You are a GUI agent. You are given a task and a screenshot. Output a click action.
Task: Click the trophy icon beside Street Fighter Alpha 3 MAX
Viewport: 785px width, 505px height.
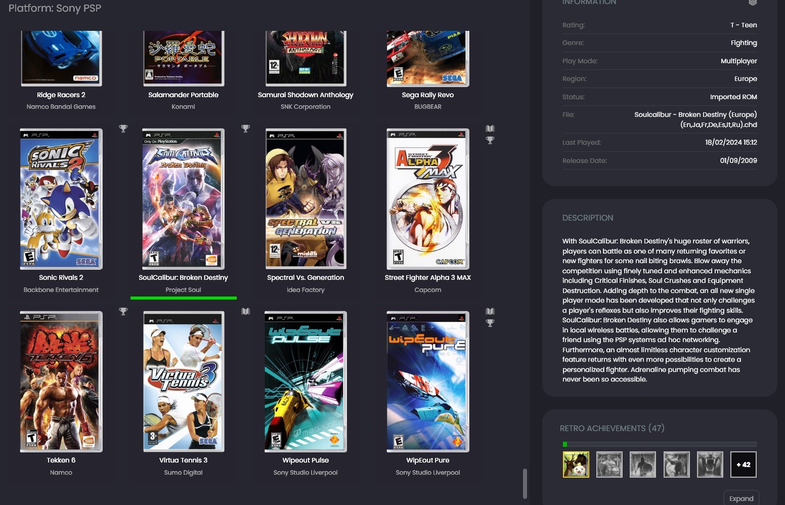[490, 140]
